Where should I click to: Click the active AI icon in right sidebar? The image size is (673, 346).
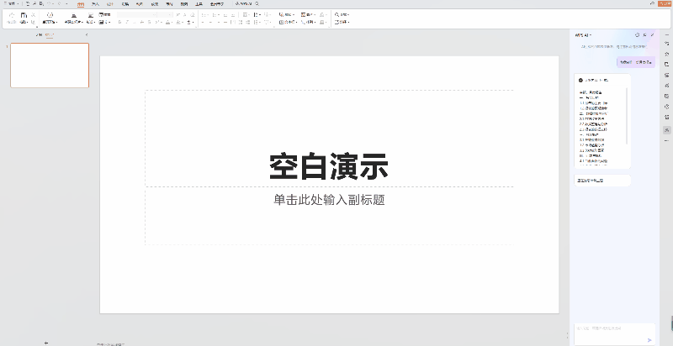(666, 130)
